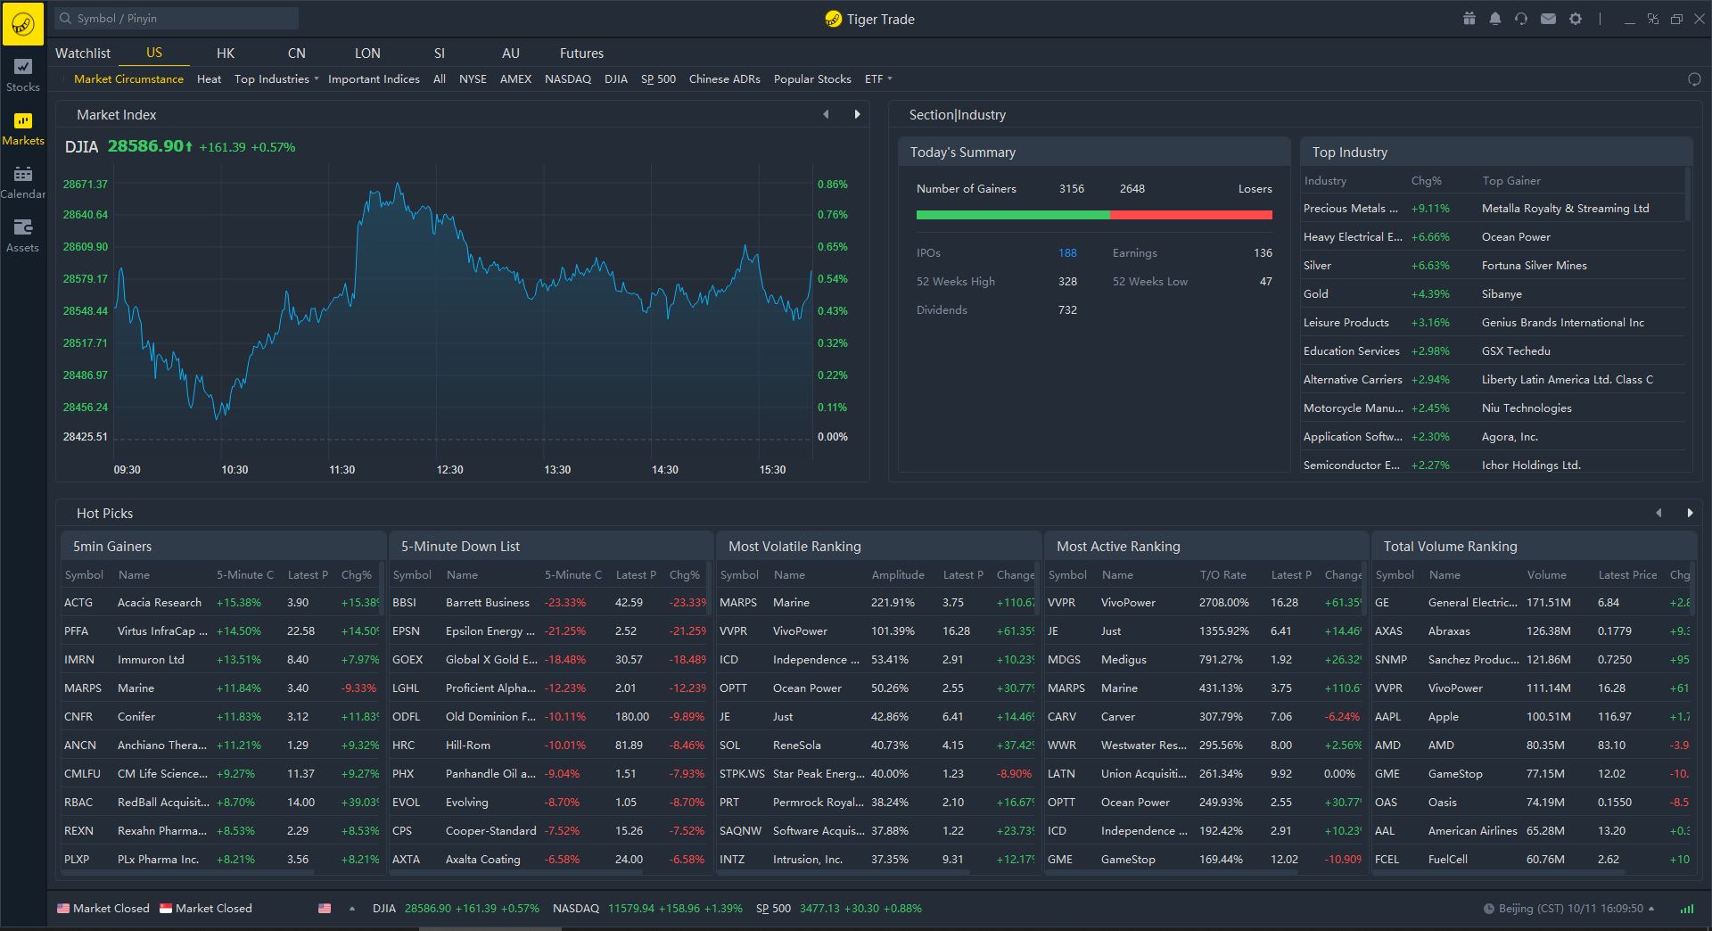This screenshot has width=1712, height=931.
Task: Select the Important Indices sub-tab
Action: point(374,79)
